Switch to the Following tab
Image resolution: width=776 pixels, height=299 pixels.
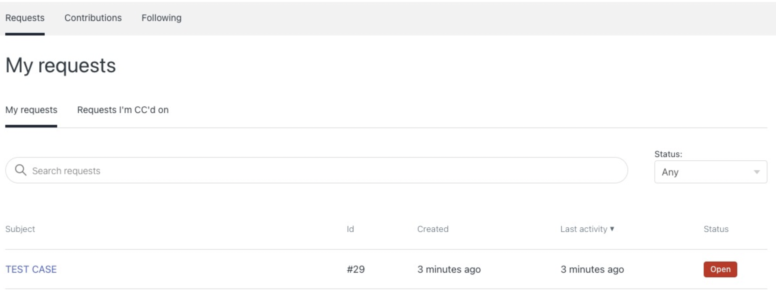coord(161,18)
